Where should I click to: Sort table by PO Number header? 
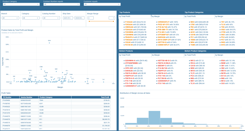coord(11,97)
